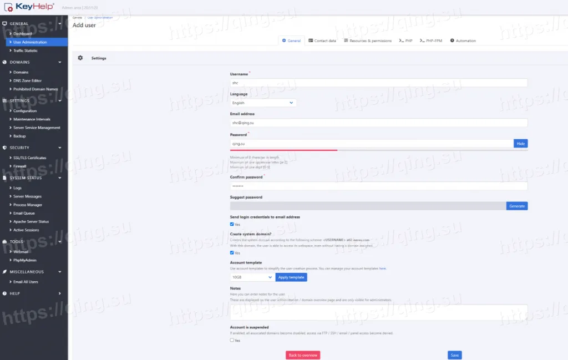Click the Confirm password field
The height and width of the screenshot is (360, 568).
pos(378,186)
